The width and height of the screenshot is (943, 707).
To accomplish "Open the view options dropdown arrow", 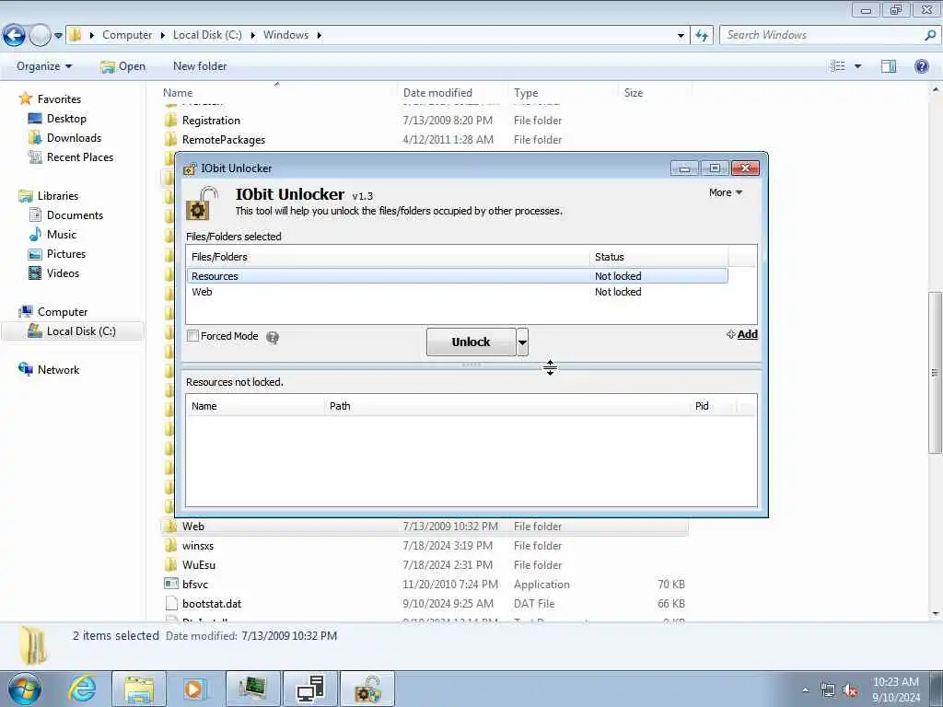I will (857, 66).
